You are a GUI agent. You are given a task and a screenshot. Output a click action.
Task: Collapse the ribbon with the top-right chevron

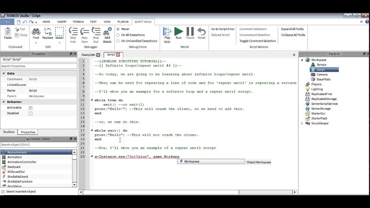coord(361,22)
